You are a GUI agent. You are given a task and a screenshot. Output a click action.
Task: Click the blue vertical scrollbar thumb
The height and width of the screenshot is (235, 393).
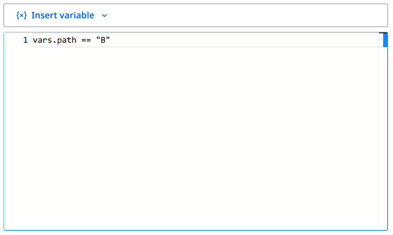click(385, 40)
